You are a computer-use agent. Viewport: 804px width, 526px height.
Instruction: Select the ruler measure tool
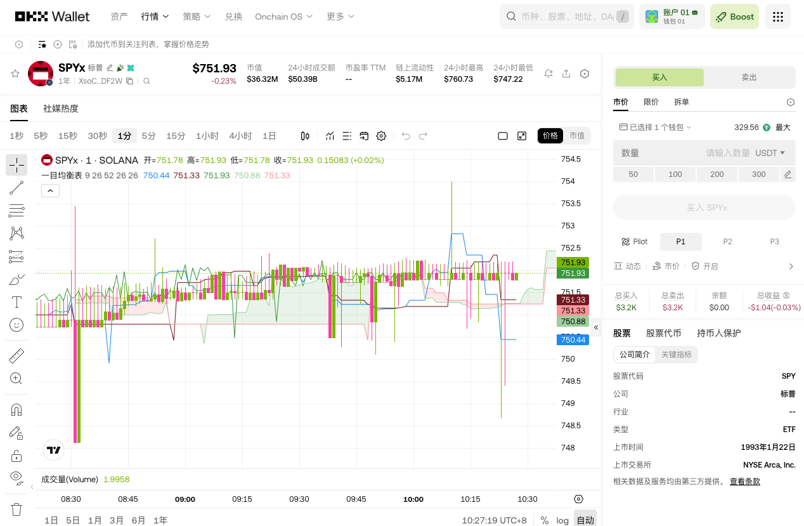16,356
